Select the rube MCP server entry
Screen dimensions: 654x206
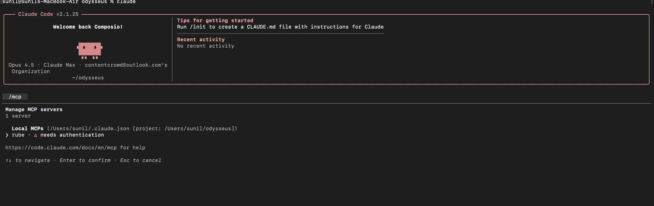coord(18,135)
